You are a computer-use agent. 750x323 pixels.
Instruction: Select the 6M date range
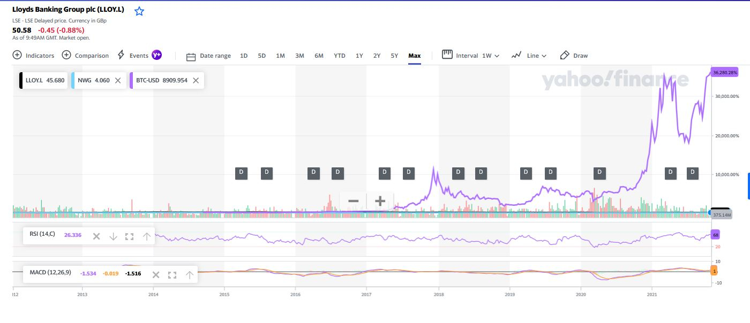[x=319, y=56]
